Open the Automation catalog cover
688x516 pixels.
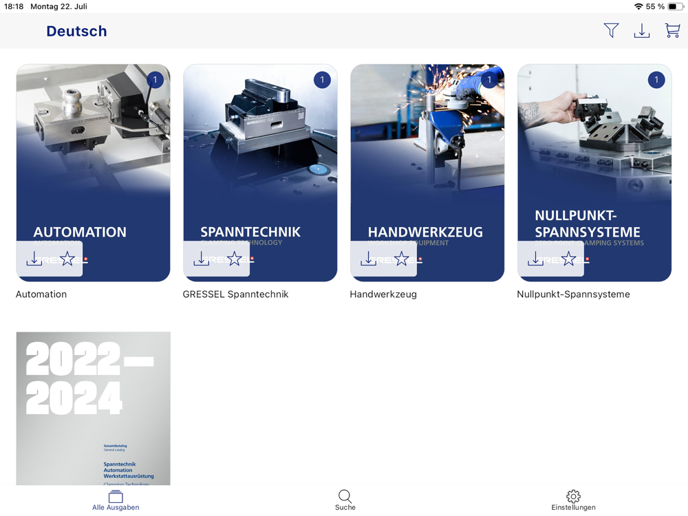[x=93, y=173]
